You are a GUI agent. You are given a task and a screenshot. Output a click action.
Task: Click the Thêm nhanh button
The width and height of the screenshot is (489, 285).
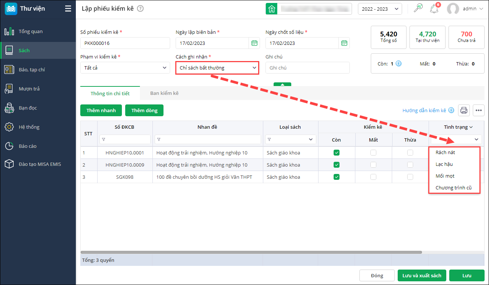pyautogui.click(x=101, y=110)
